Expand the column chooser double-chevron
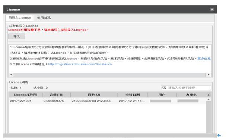Viewport: 229px width, 140px height. tap(209, 95)
